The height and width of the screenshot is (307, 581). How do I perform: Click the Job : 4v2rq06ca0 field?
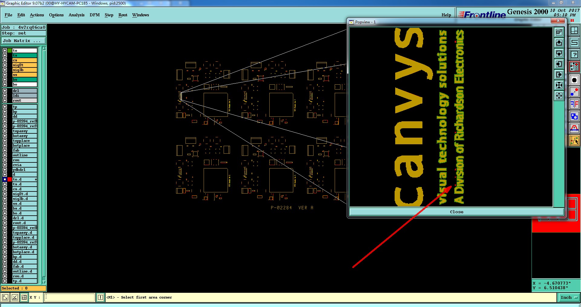tap(24, 27)
